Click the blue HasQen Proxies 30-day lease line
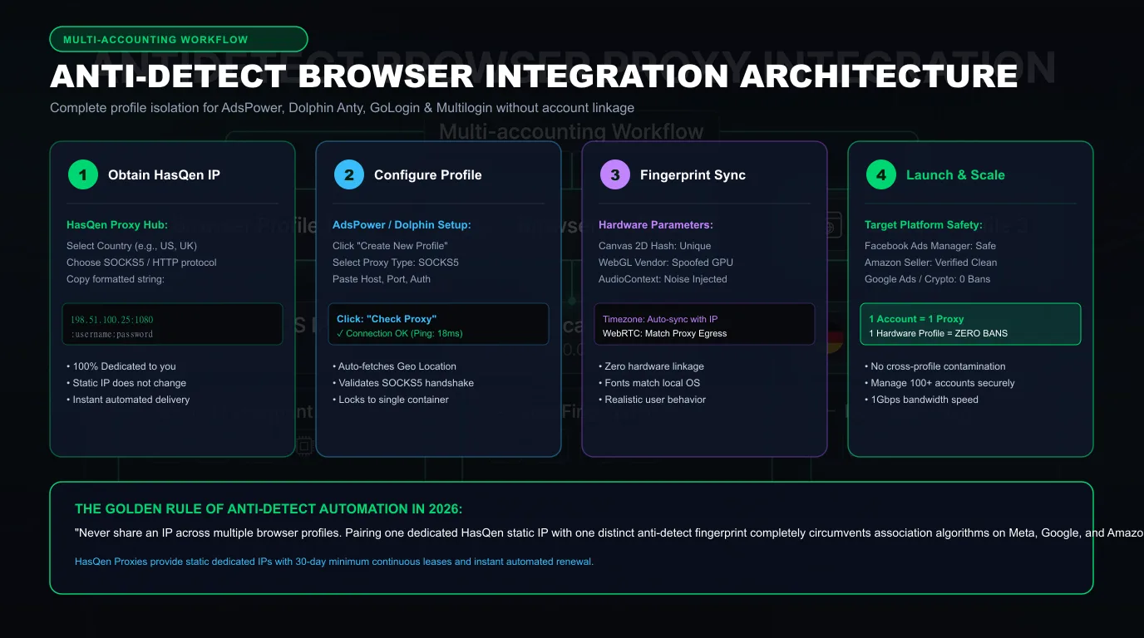Viewport: 1144px width, 638px height. [x=334, y=562]
